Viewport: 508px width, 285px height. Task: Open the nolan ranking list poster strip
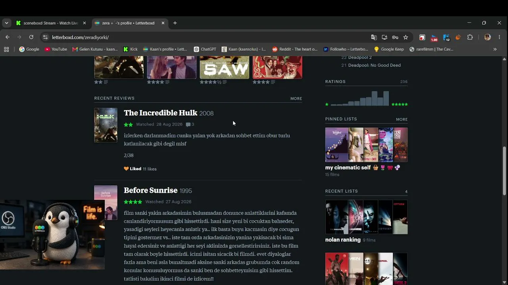(x=366, y=217)
